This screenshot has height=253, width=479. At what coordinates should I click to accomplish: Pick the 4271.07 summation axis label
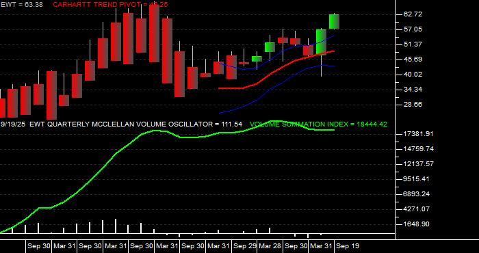(x=416, y=209)
